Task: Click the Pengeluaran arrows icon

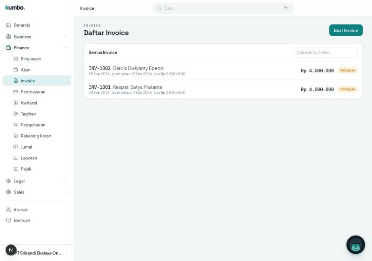Action: point(16,124)
